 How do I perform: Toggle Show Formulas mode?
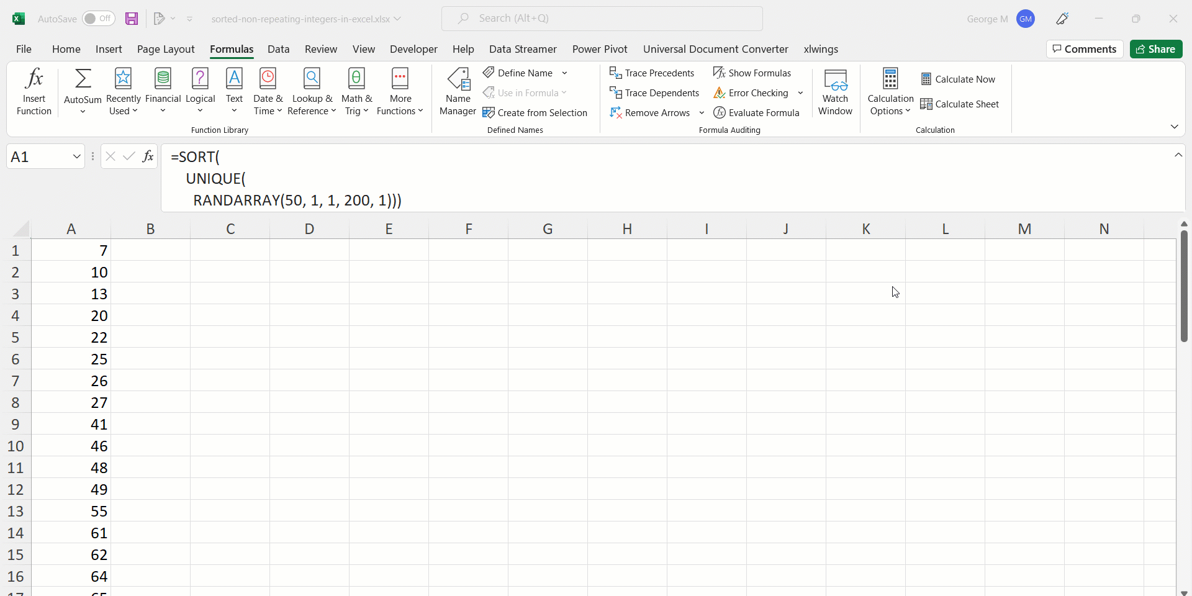click(752, 73)
